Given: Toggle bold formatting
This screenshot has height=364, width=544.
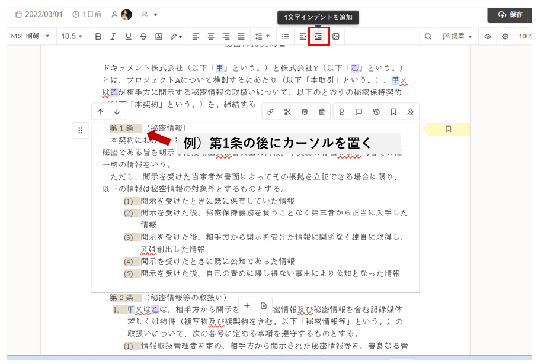Looking at the screenshot, I should [x=98, y=37].
